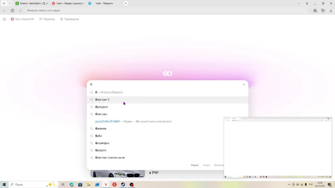This screenshot has width=335, height=188.
Task: Click the faded extension icon near menu
Action: point(299,3)
